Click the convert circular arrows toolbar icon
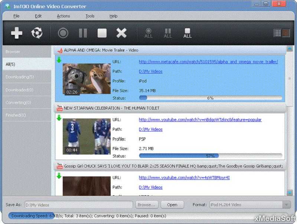This screenshot has height=224, width=297. click(x=37, y=33)
